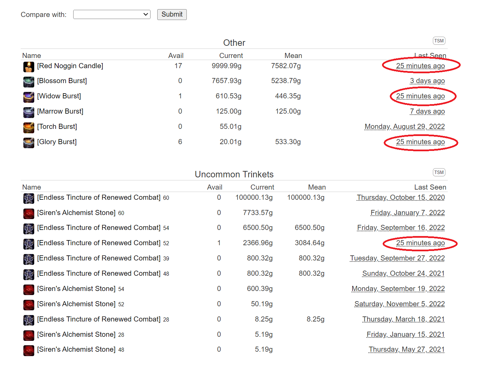Click the level 60 Siren's Alchemist Stone icon

[28, 213]
